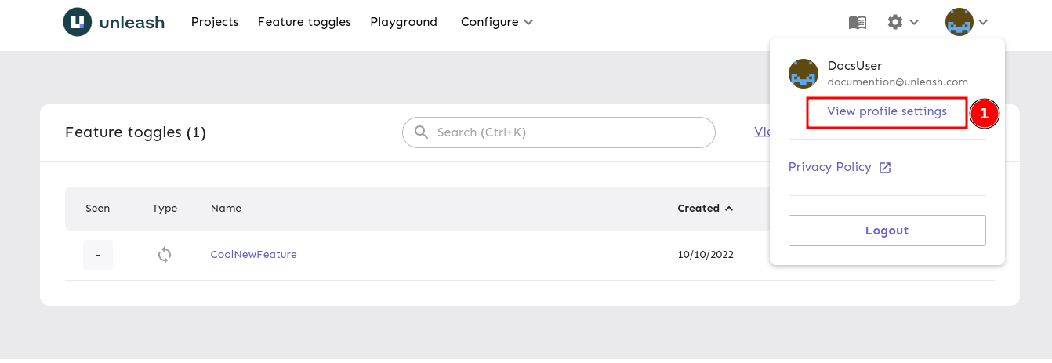This screenshot has height=363, width=1052.
Task: Open Feature toggles in the navigation
Action: coord(304,22)
